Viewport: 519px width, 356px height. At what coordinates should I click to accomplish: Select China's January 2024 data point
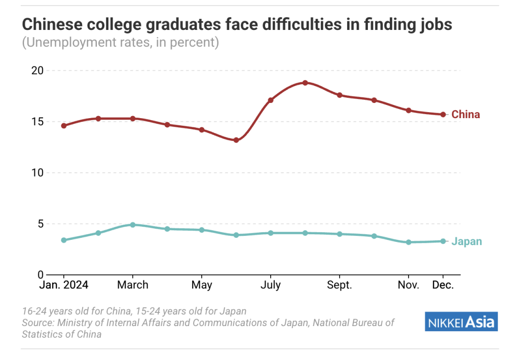tap(64, 126)
